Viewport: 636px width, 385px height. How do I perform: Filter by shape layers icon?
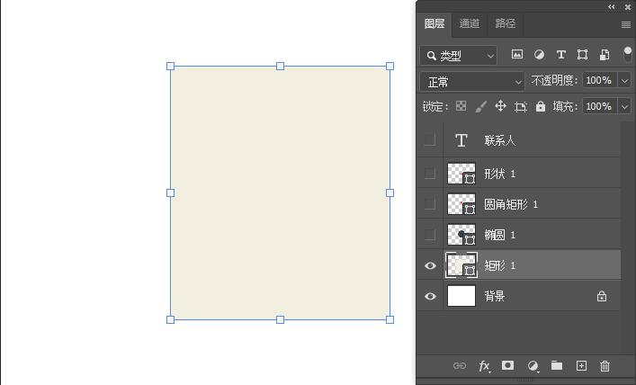582,54
